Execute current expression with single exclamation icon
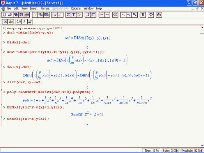 click(24, 21)
